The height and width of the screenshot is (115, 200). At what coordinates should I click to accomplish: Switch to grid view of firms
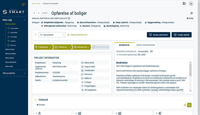pos(189,105)
